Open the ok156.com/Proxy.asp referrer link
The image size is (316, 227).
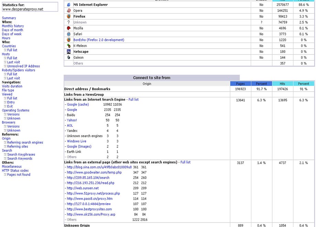91,214
